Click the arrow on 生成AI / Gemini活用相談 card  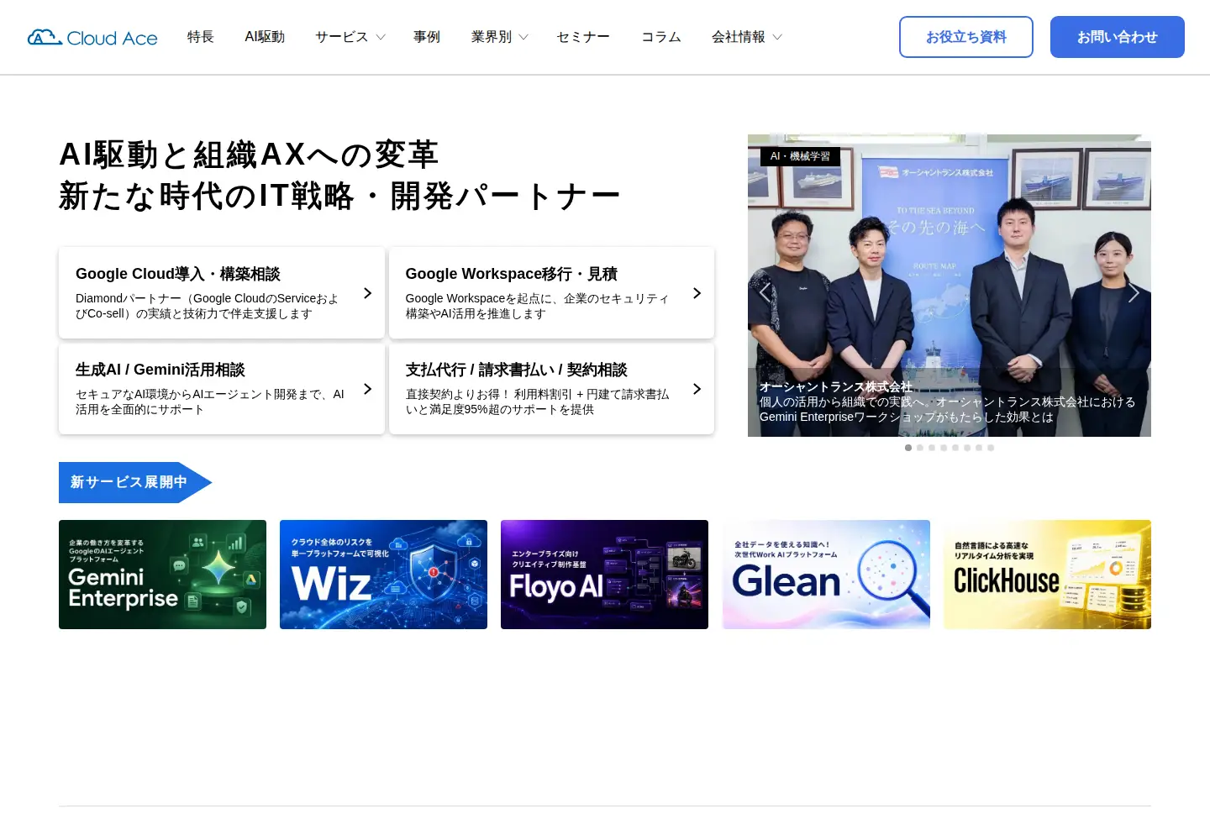click(367, 389)
